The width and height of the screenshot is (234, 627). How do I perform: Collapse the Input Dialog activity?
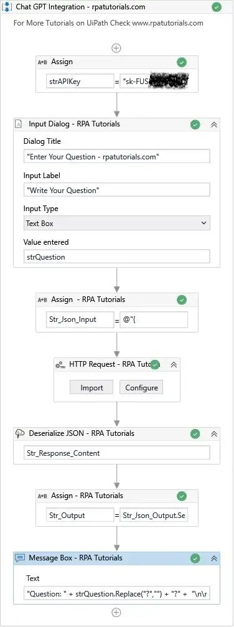click(214, 125)
